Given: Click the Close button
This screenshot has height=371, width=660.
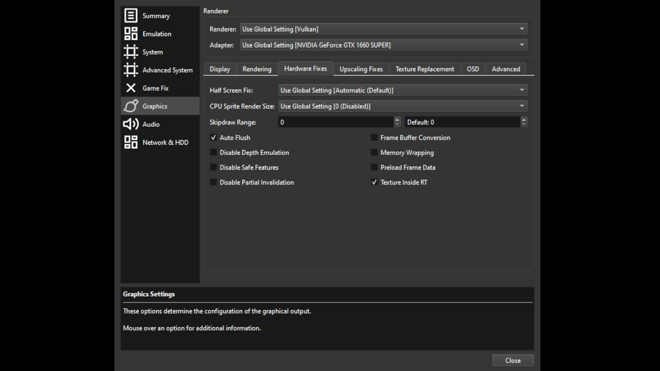Looking at the screenshot, I should [x=513, y=360].
